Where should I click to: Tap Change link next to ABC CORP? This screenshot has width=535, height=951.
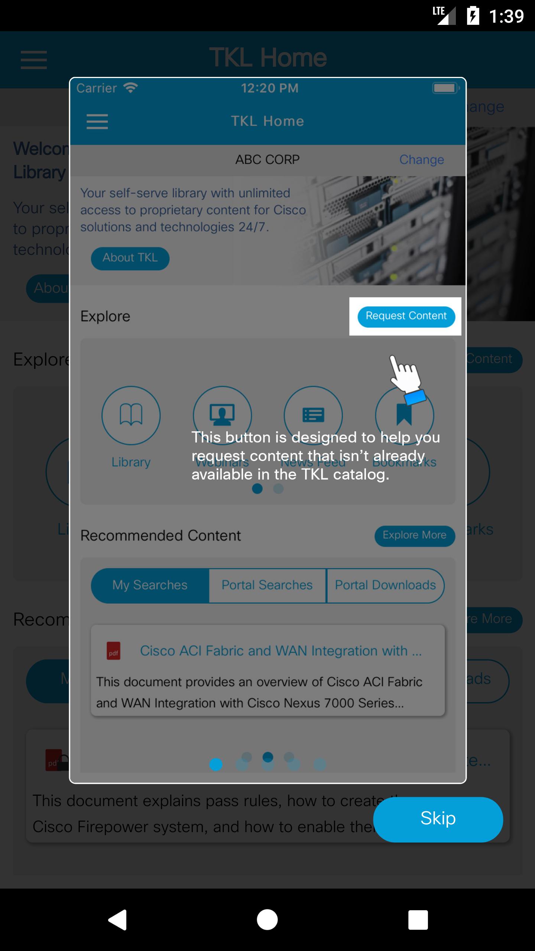coord(422,160)
